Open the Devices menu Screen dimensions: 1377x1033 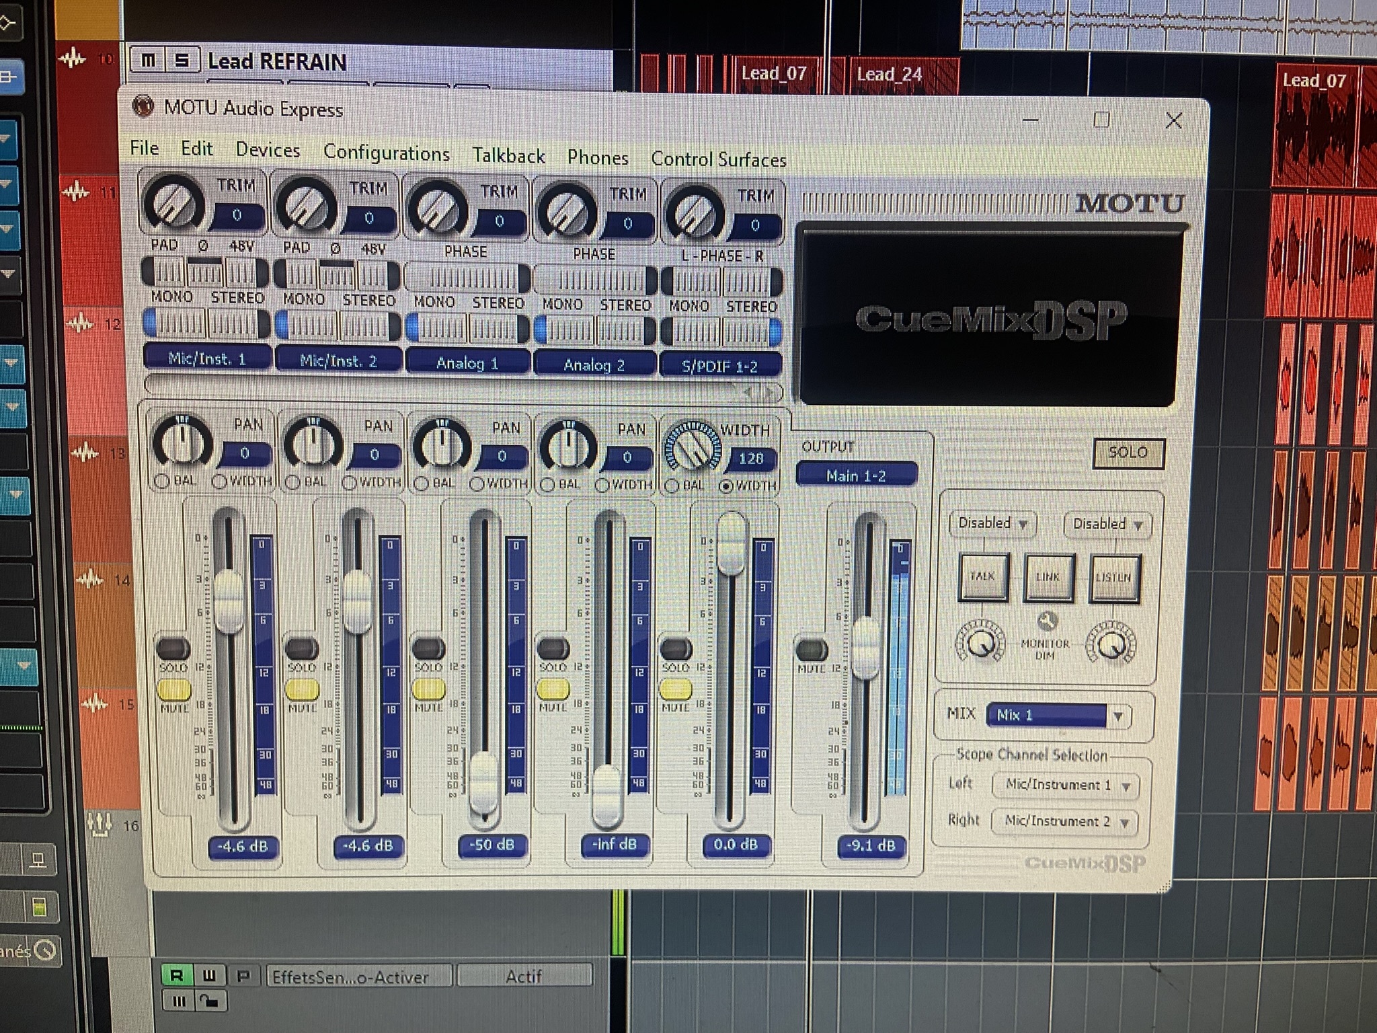tap(268, 150)
